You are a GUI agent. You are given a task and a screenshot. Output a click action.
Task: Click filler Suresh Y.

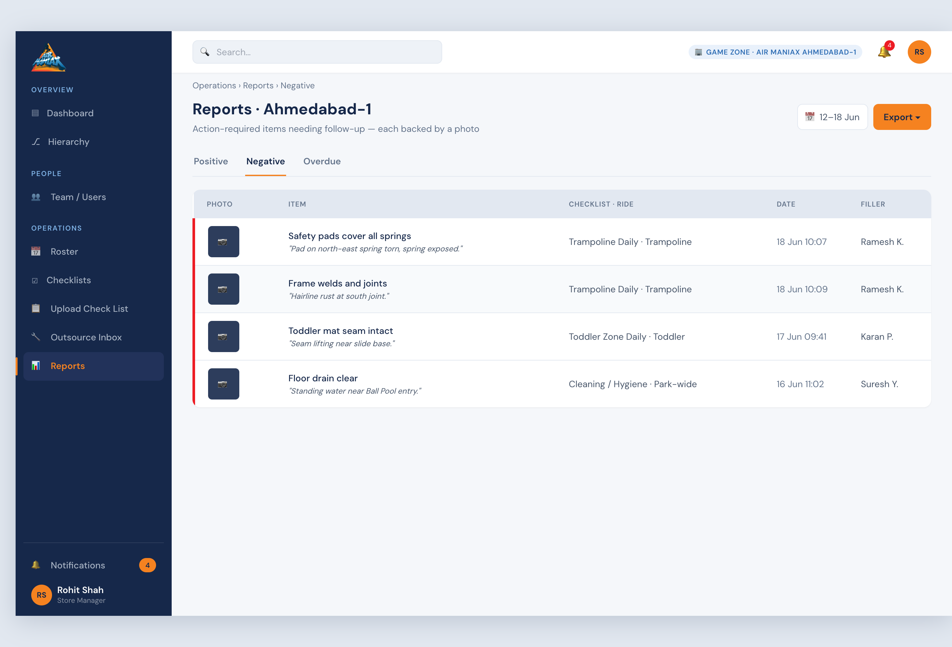pos(879,384)
